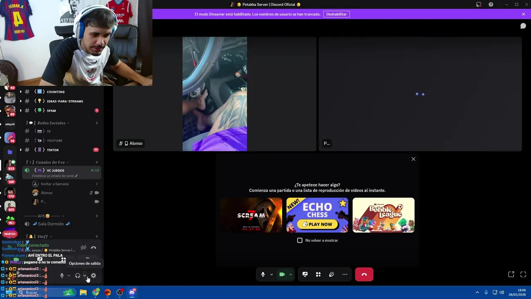Open the help icon in title bar

(x=491, y=5)
